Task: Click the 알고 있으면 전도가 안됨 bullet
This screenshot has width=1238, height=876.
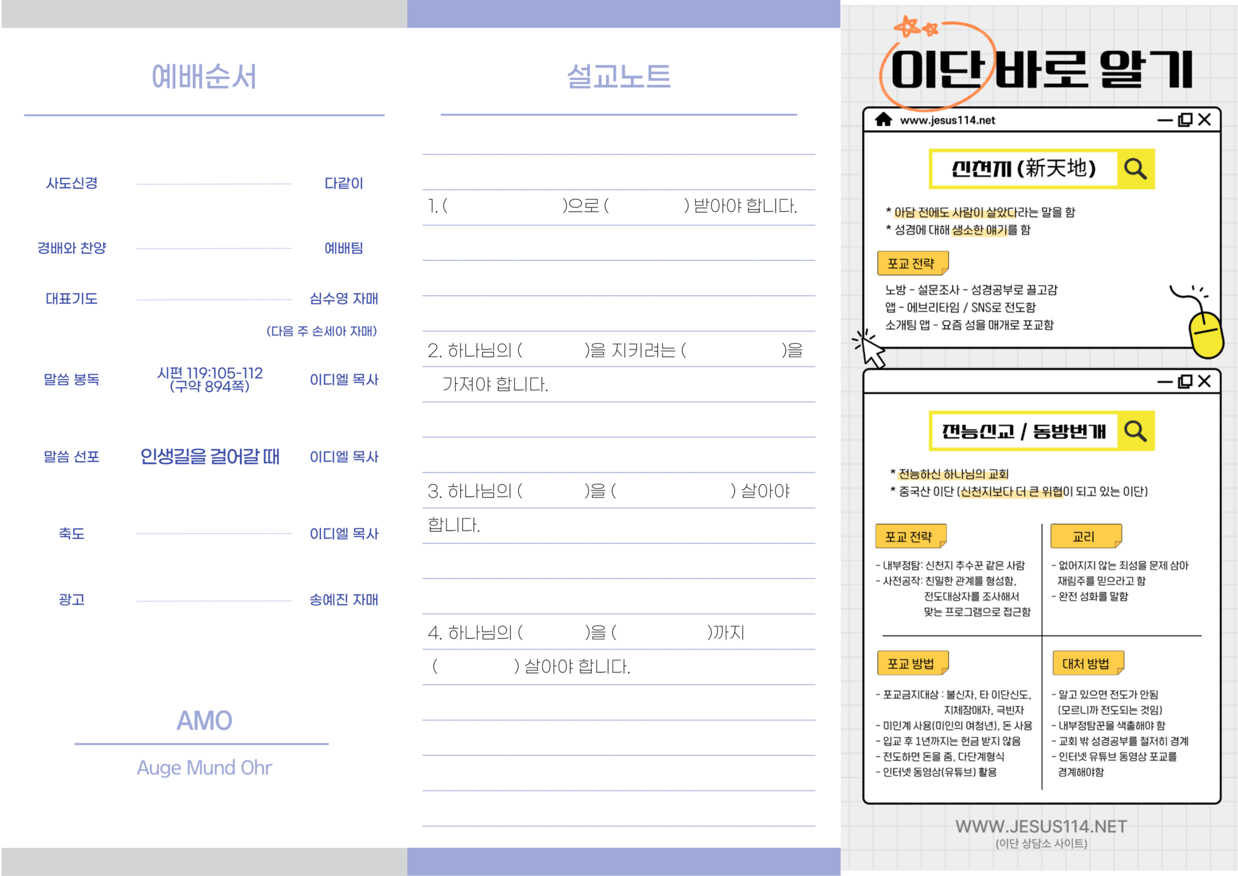Action: click(1105, 695)
